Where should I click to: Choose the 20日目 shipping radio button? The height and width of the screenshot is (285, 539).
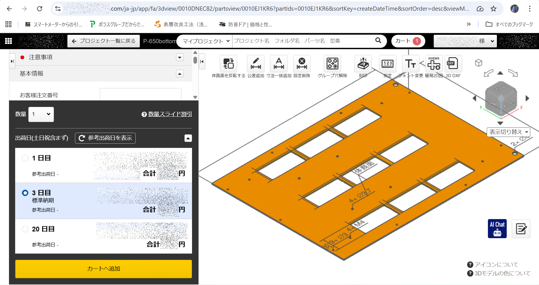pyautogui.click(x=25, y=229)
